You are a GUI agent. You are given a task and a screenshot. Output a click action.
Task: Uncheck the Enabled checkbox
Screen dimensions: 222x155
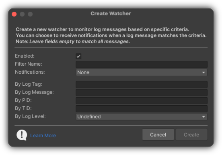point(78,56)
